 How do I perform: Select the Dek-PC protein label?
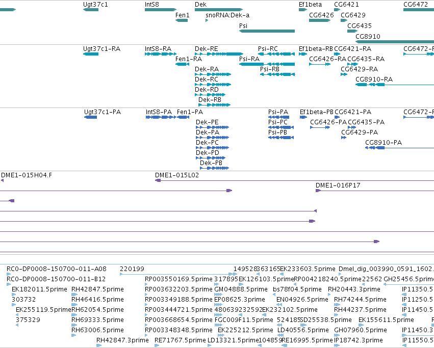208,143
